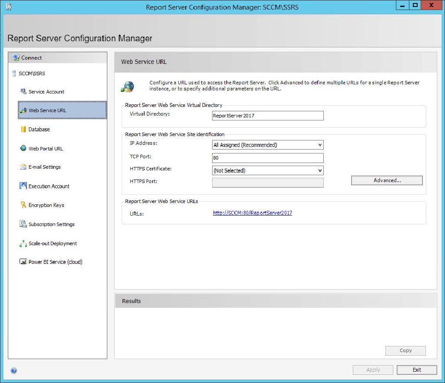The width and height of the screenshot is (445, 383).
Task: Go to the Encryption Keys page
Action: coord(46,205)
